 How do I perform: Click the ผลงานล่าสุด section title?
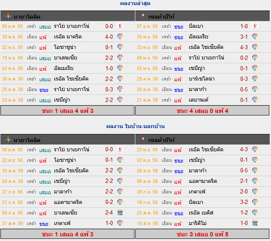click(x=135, y=3)
